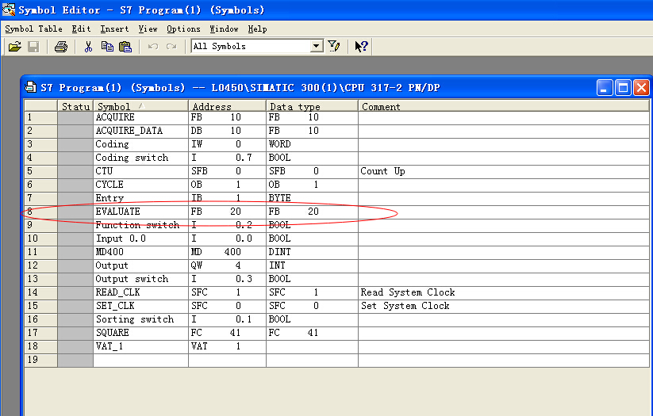The height and width of the screenshot is (416, 653).
Task: Click the Coding switch symbol cell
Action: 140,158
